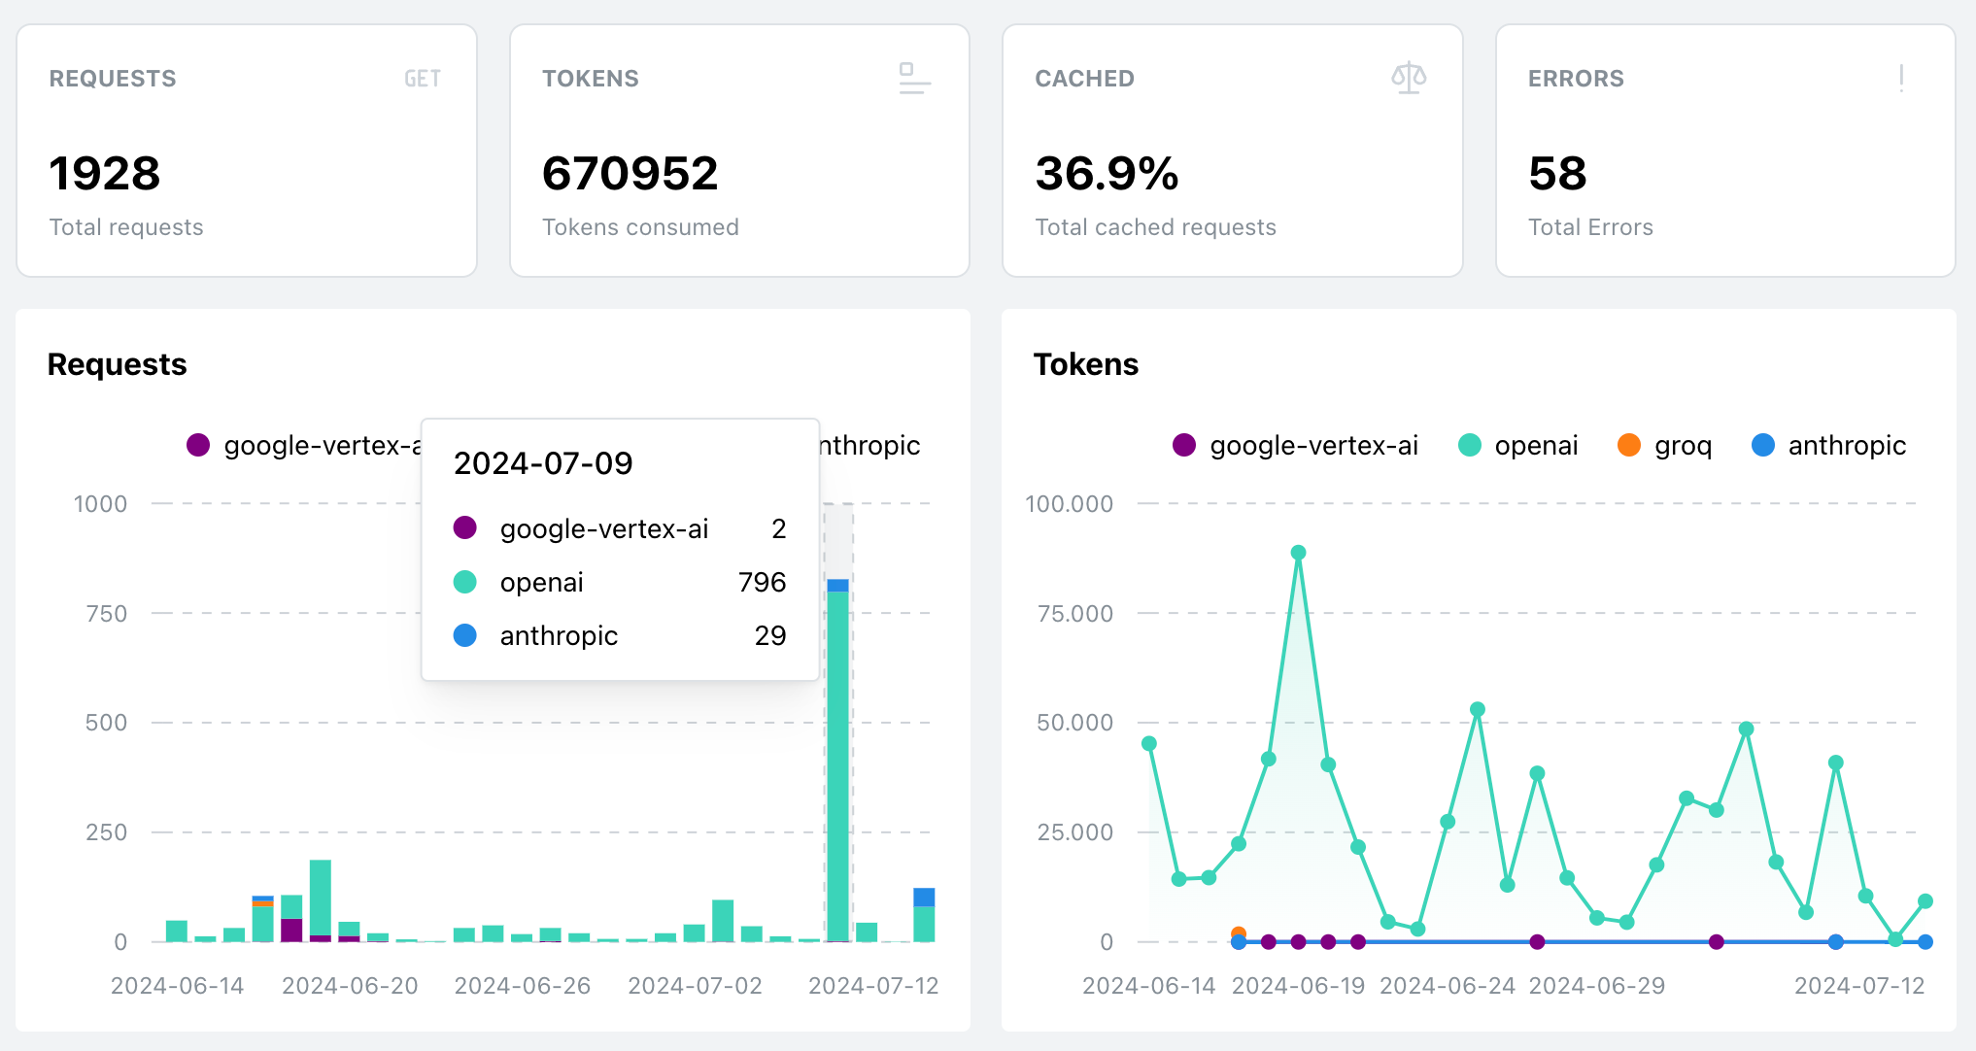Screen dimensions: 1976x1051
Task: Click the 670952 tokens consumed value
Action: pos(630,174)
